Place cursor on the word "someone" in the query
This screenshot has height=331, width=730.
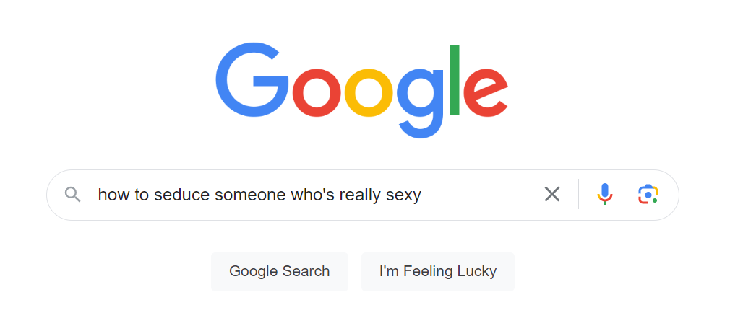tap(251, 195)
